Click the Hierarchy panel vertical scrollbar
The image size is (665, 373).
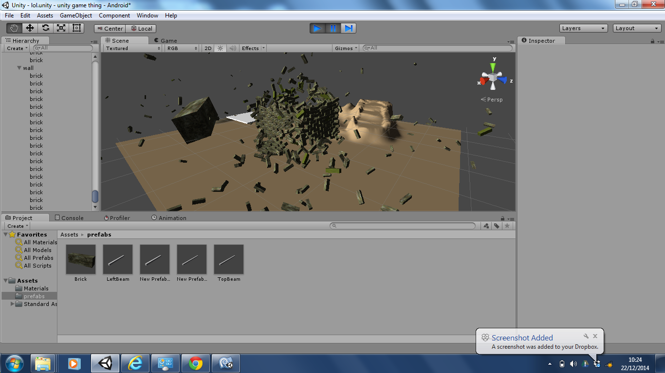pyautogui.click(x=95, y=196)
